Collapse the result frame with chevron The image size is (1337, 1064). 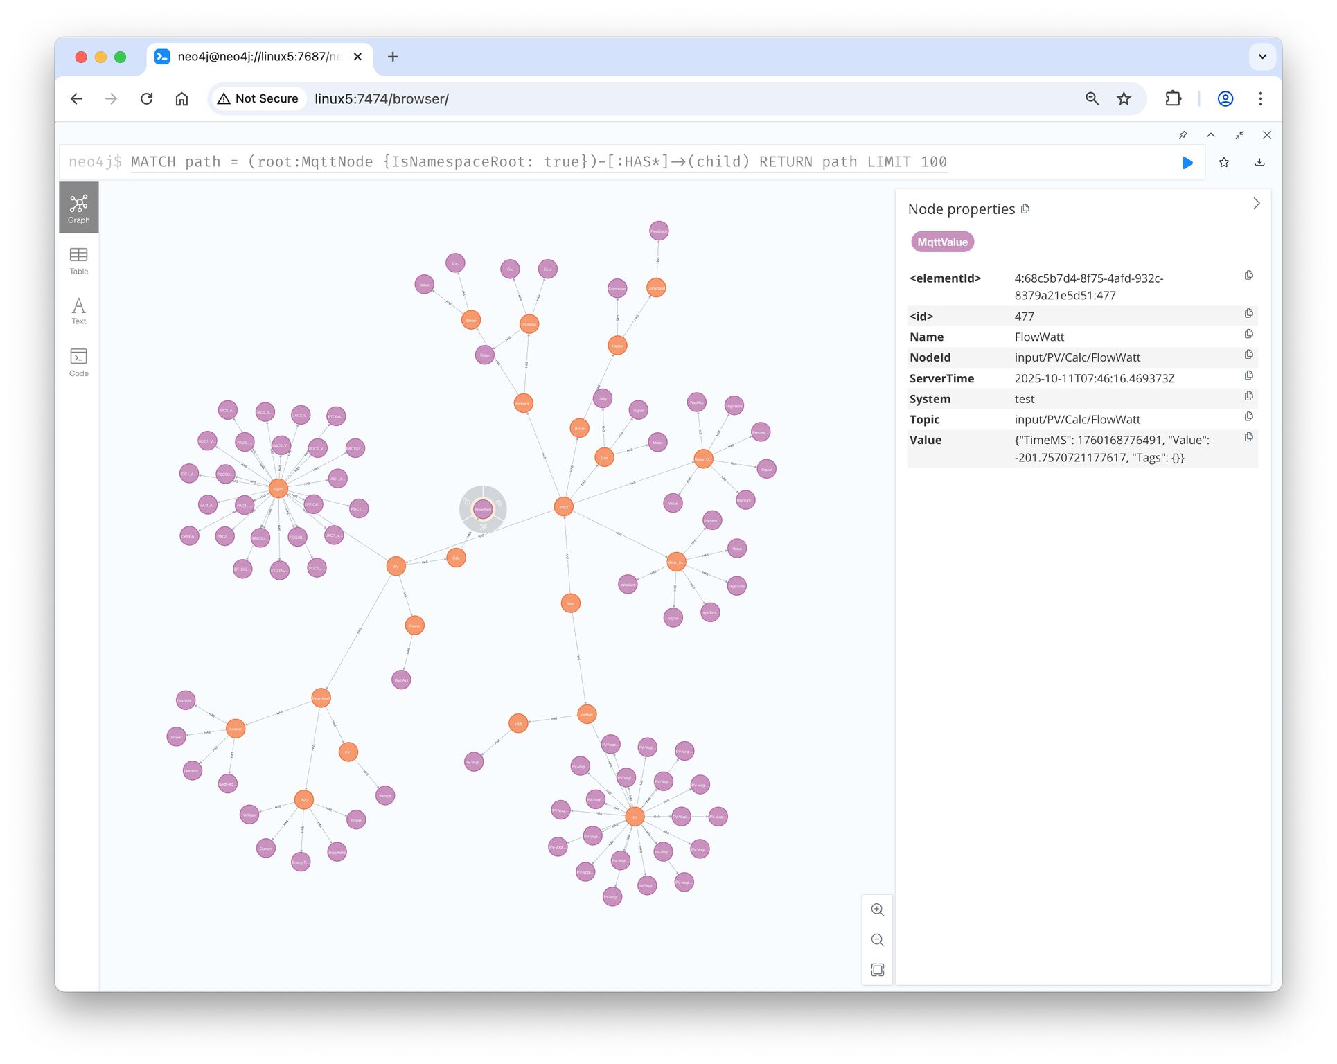[1210, 135]
